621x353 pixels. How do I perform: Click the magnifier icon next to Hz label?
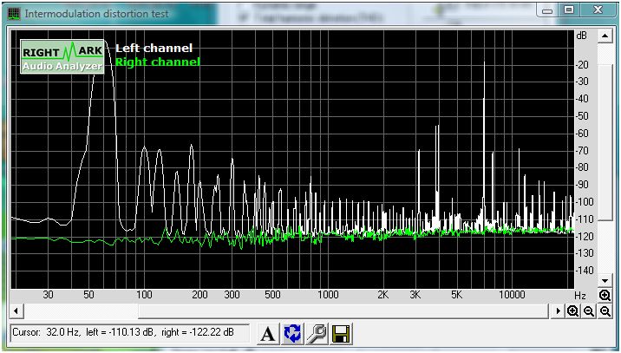(605, 295)
